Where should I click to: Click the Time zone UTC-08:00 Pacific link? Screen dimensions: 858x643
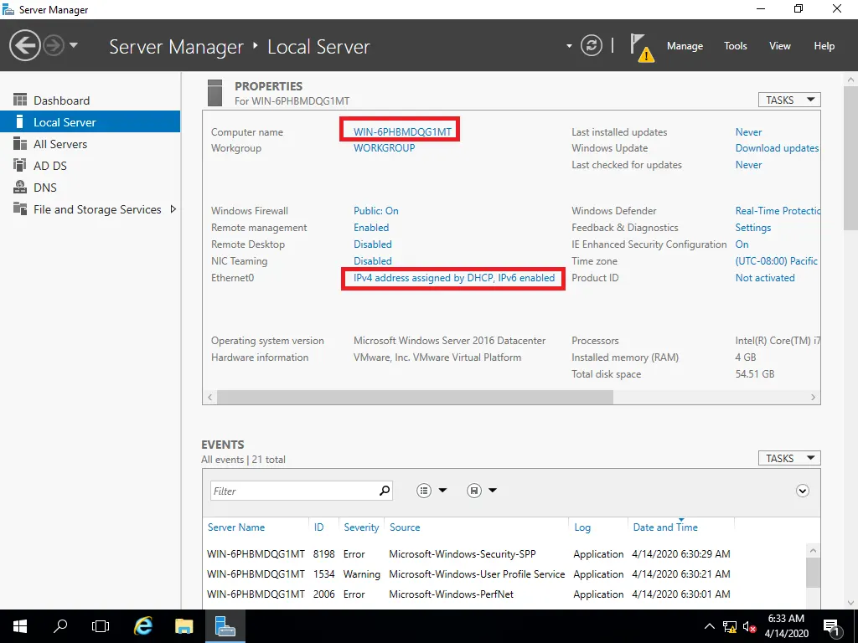point(777,261)
